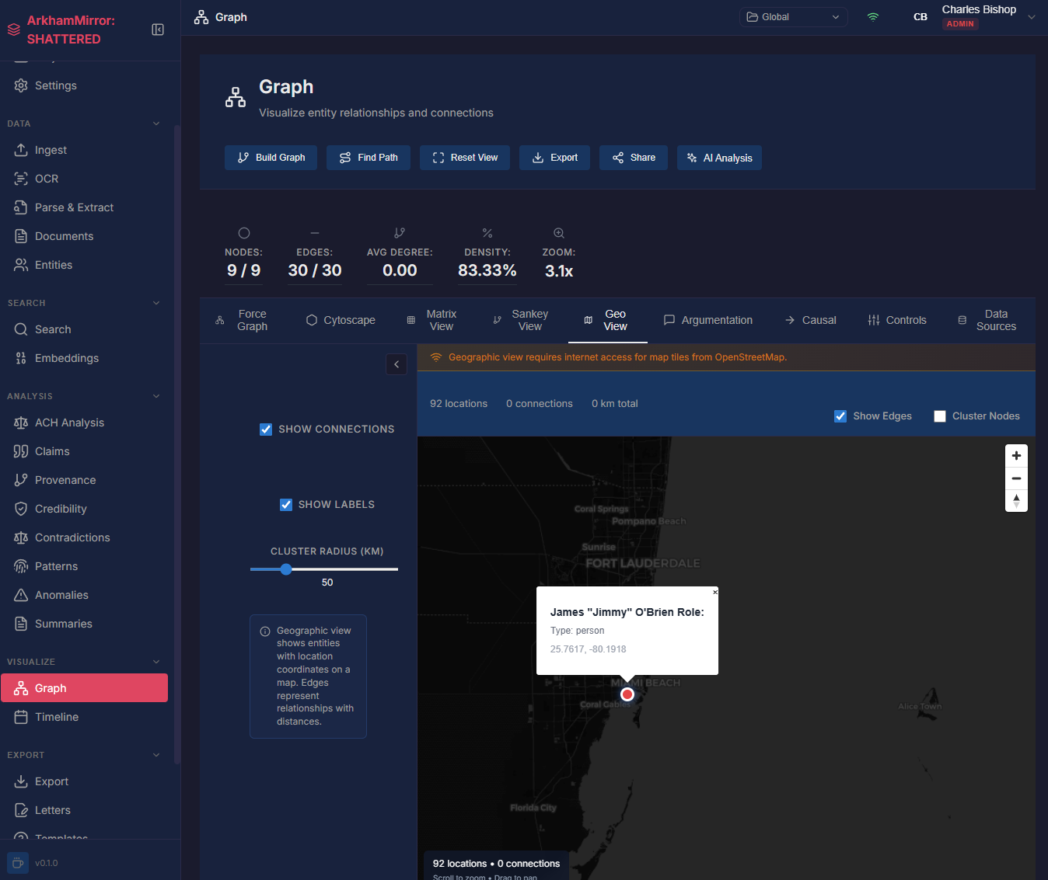Run Find Path on the graph
Image resolution: width=1048 pixels, height=880 pixels.
point(368,158)
